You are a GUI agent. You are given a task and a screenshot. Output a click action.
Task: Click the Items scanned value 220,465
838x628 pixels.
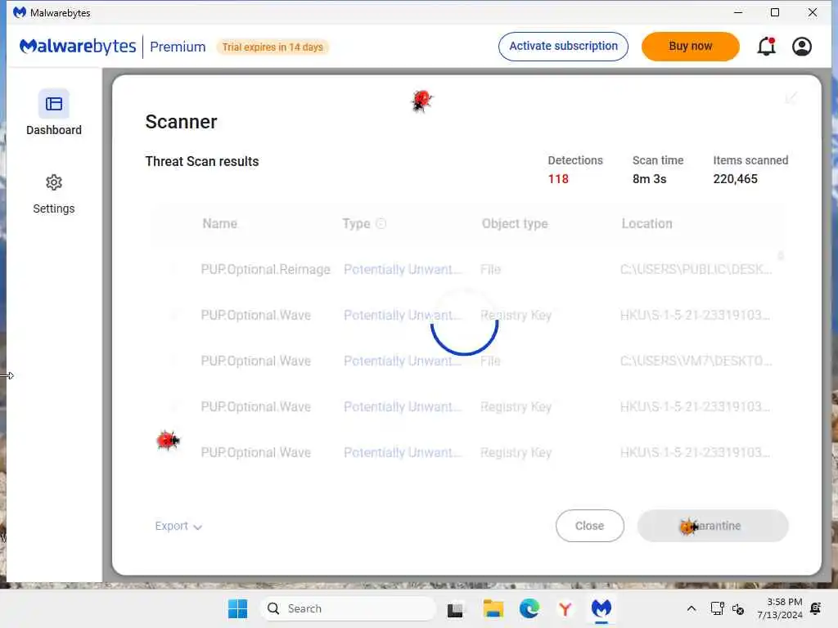coord(736,179)
